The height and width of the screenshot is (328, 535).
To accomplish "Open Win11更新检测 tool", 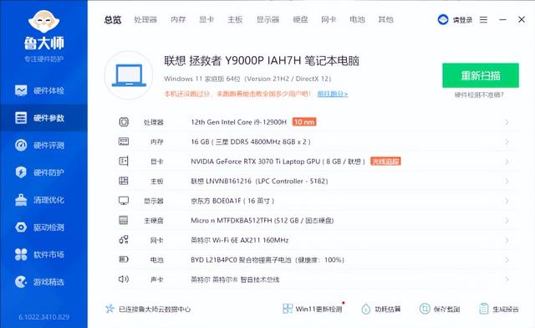I will click(x=313, y=309).
